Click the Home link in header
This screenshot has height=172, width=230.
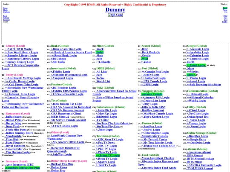click(5, 8)
